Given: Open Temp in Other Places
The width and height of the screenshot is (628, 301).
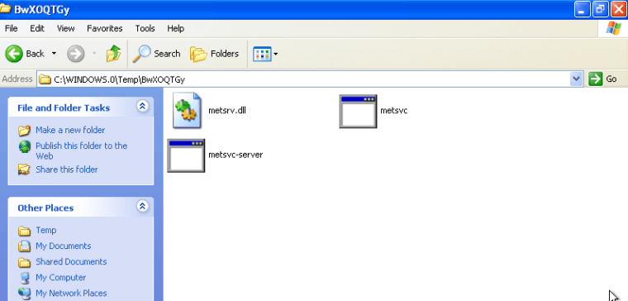Looking at the screenshot, I should [x=45, y=230].
